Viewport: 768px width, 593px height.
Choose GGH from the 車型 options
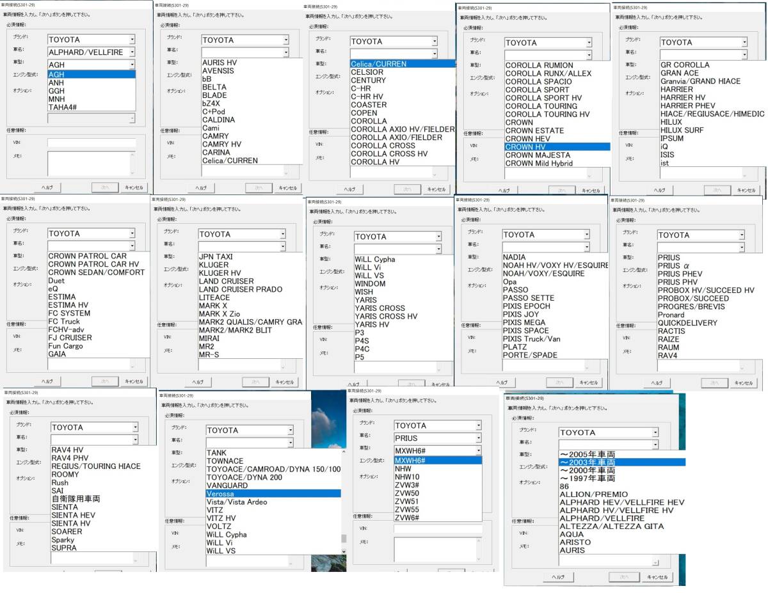[x=56, y=91]
